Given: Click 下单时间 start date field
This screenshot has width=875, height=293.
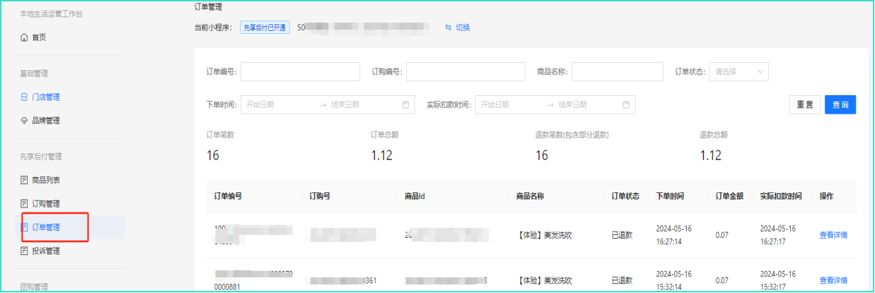Looking at the screenshot, I should click(x=279, y=105).
